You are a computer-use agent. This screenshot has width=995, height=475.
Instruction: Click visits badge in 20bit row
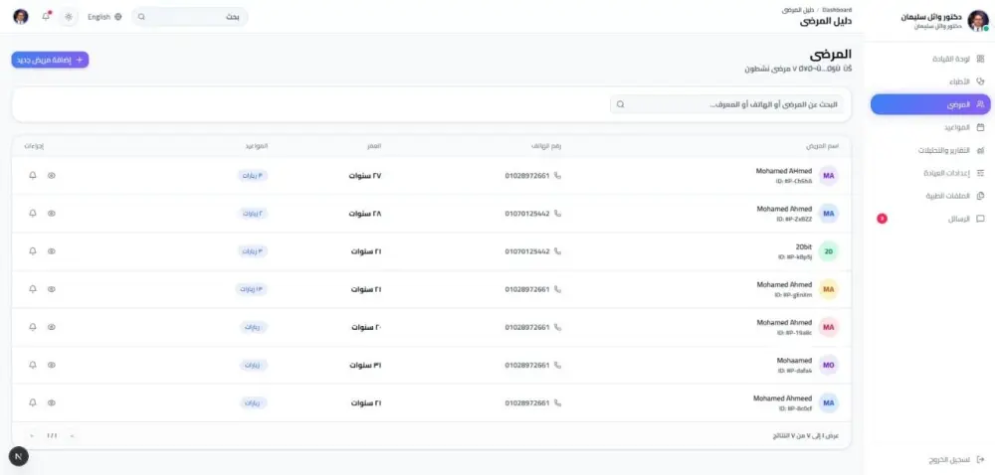(253, 251)
